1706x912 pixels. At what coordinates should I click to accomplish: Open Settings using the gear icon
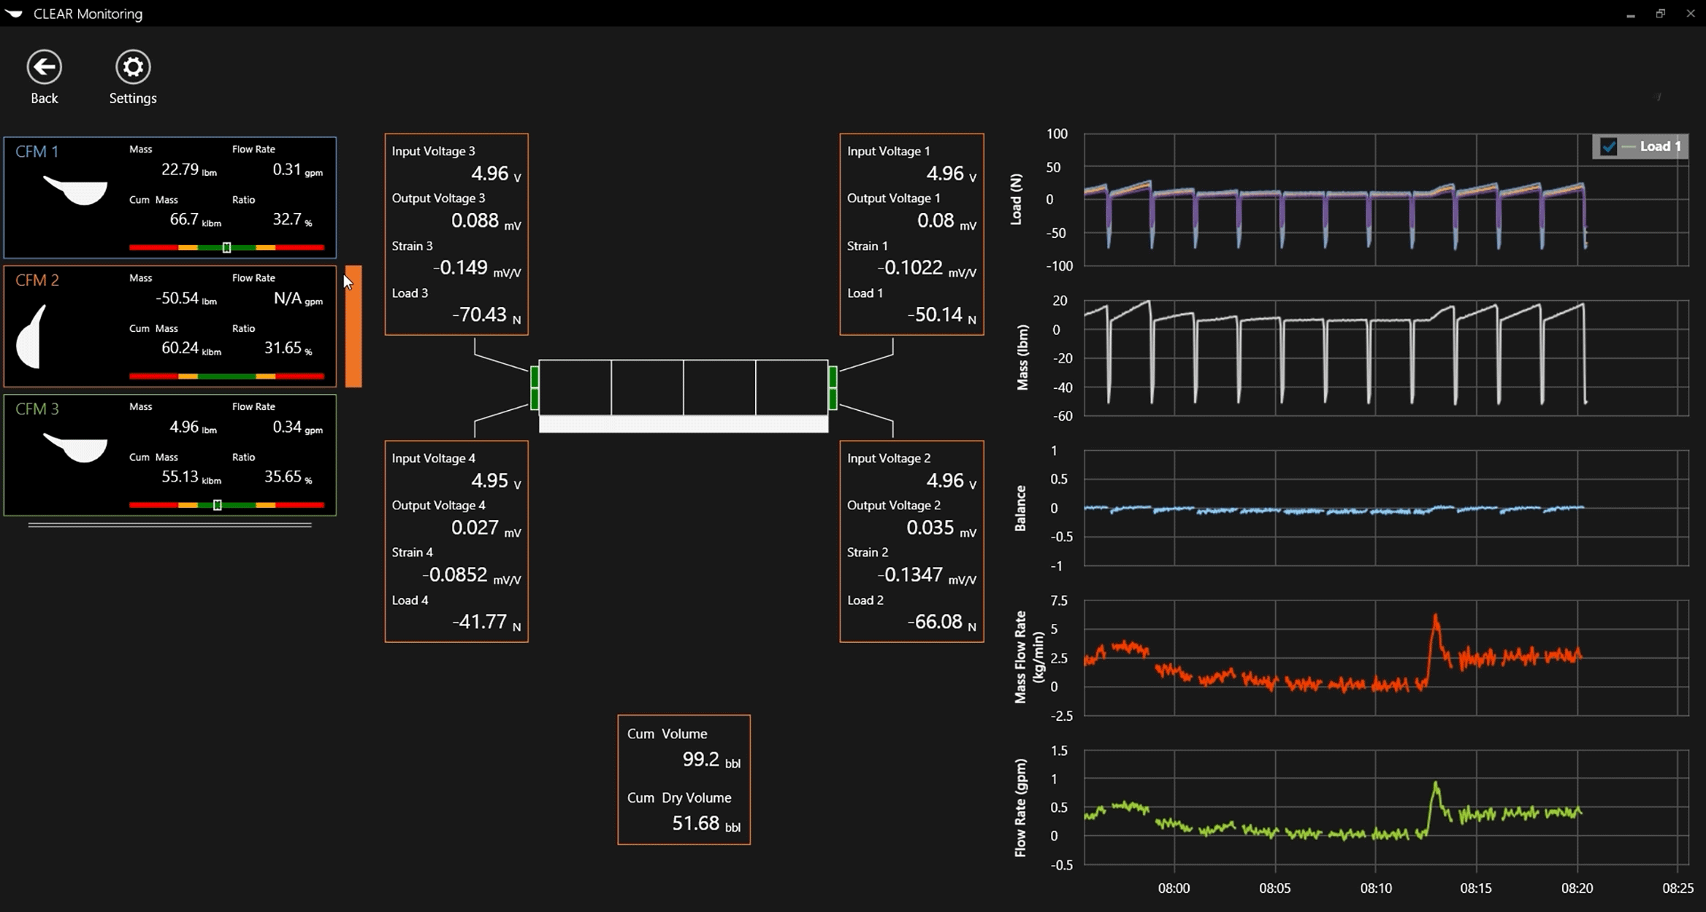pyautogui.click(x=132, y=66)
